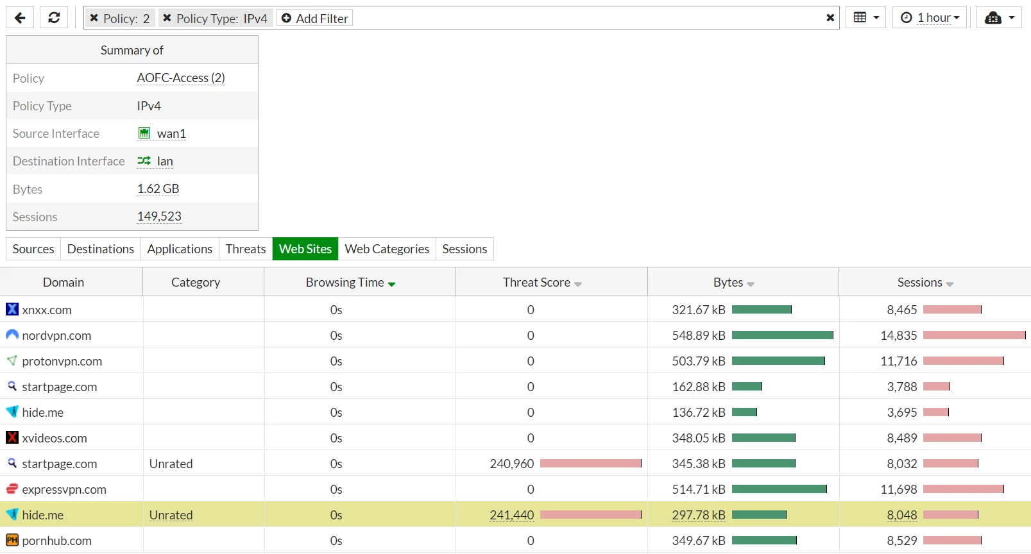Click the pornhub.com favicon
Image resolution: width=1031 pixels, height=554 pixels.
tap(12, 540)
